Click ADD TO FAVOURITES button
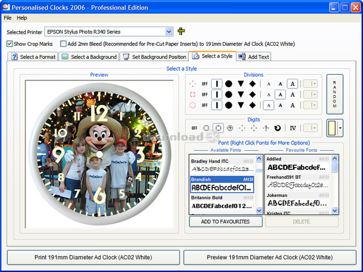363x272 pixels. click(226, 222)
